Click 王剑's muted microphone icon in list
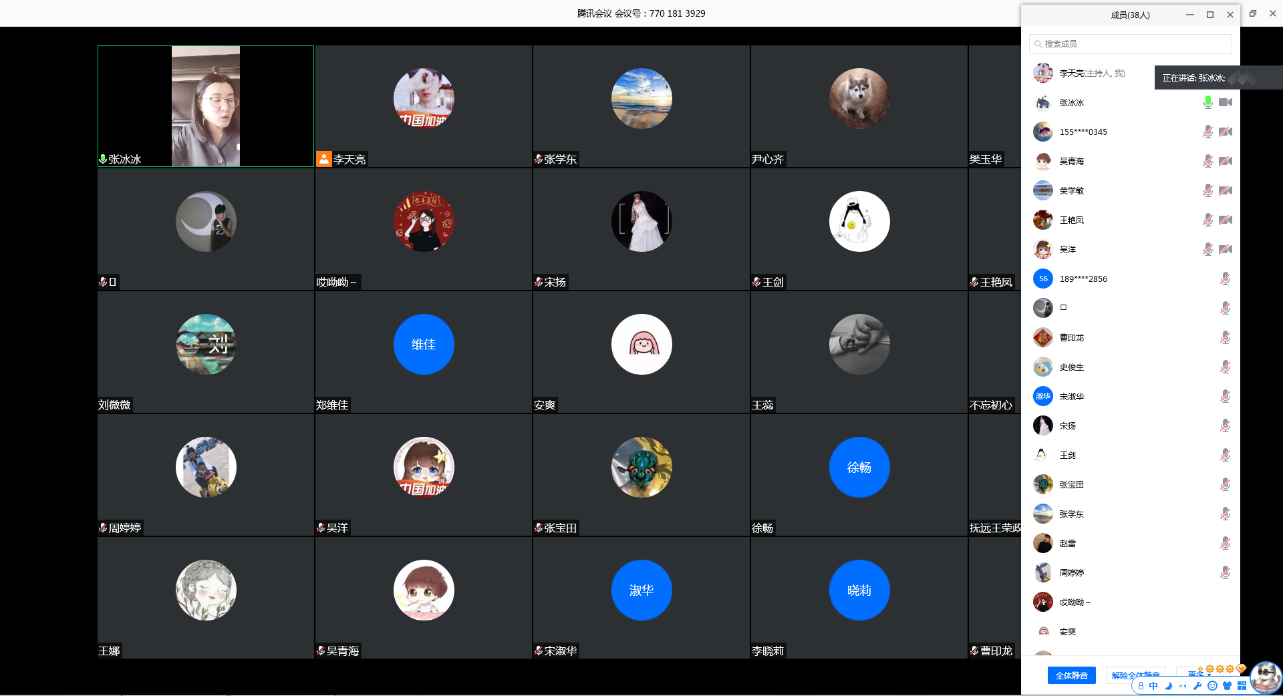 1225,455
